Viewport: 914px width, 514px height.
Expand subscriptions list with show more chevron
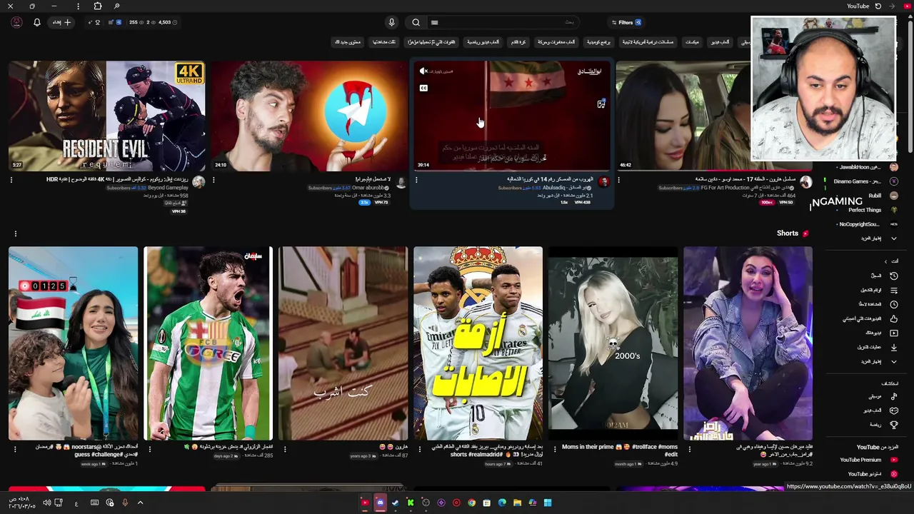[x=893, y=238]
